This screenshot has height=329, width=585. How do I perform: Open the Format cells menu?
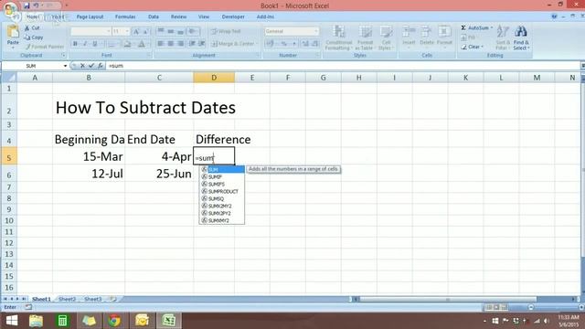point(444,37)
